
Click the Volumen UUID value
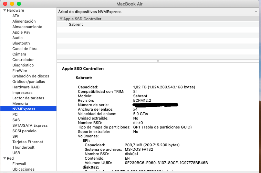tap(166, 163)
